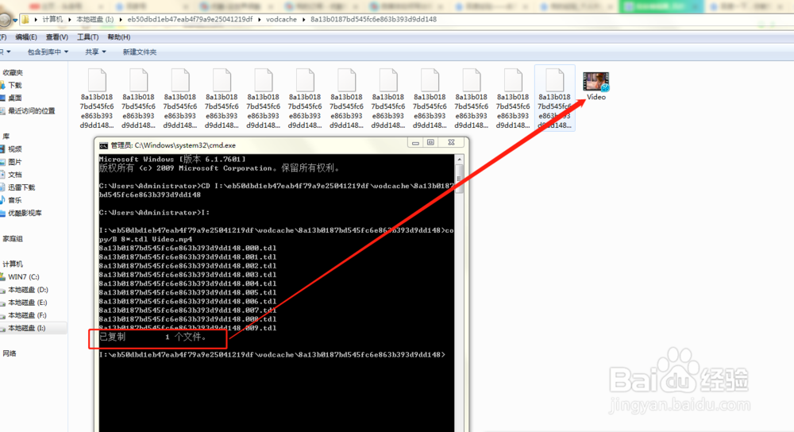Select 计算机 in the navigation pane
Viewport: 794px width, 432px height.
pos(13,264)
